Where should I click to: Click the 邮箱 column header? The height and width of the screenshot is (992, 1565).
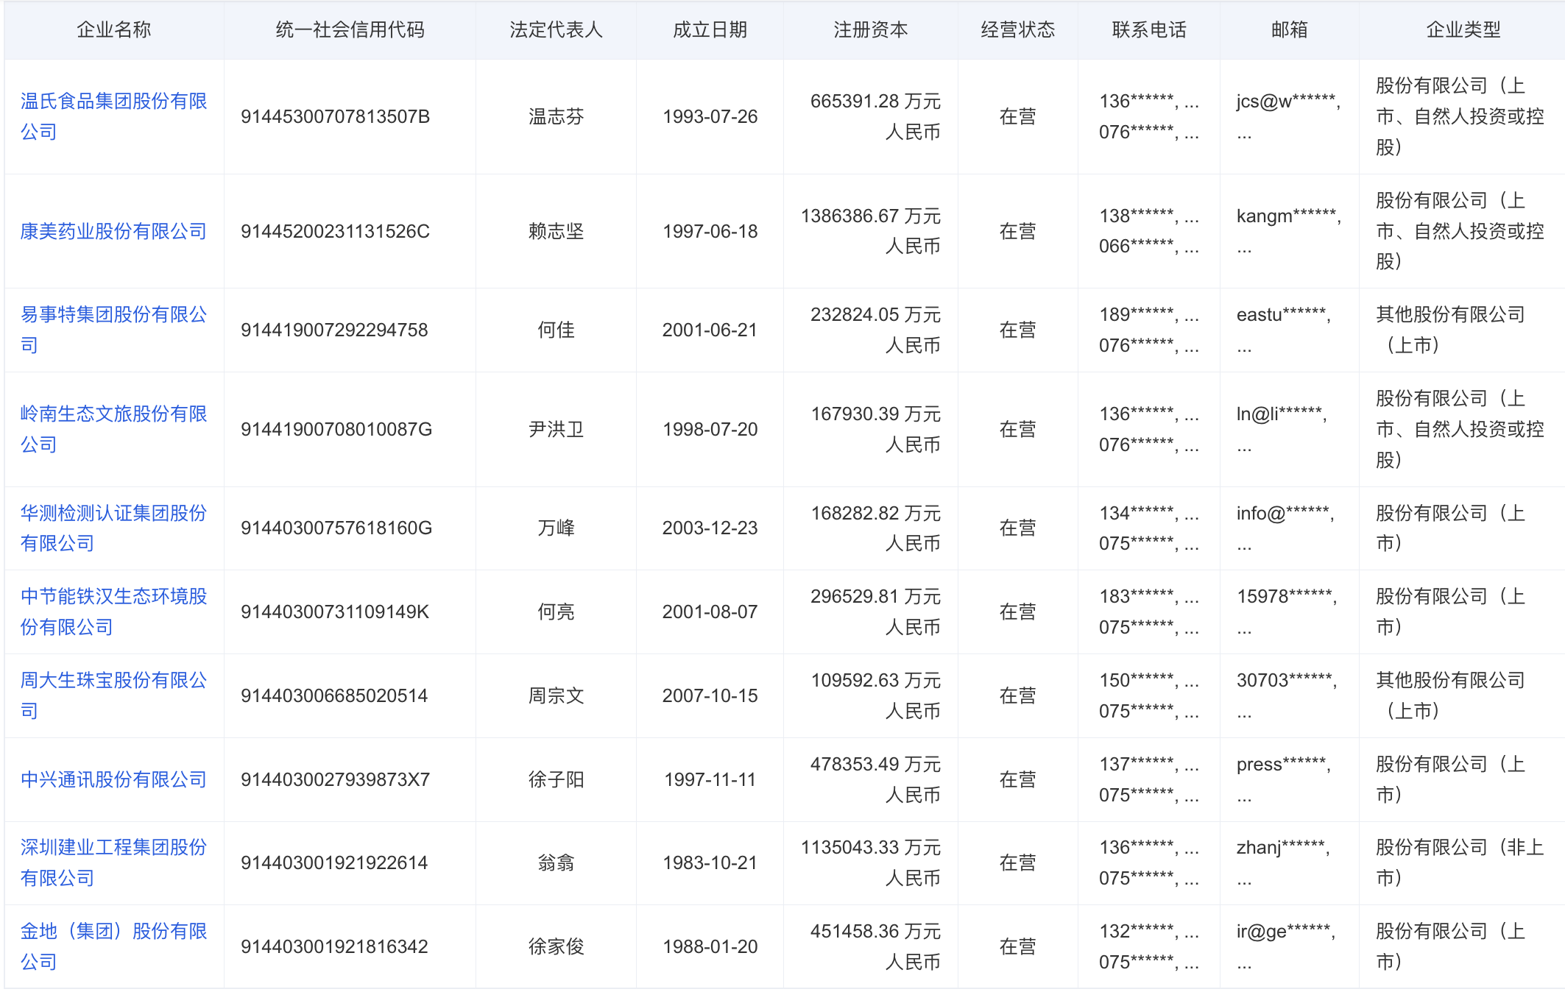1289,29
